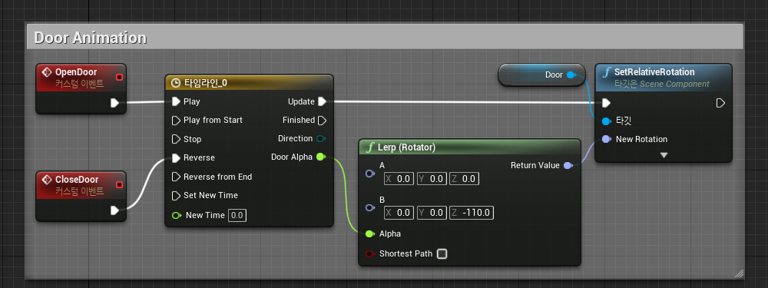
Task: Click the 타깃 target input pin
Action: (607, 121)
